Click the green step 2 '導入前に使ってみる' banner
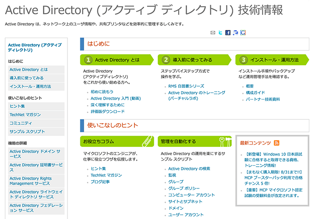This screenshot has width=314, height=219. coord(194,60)
